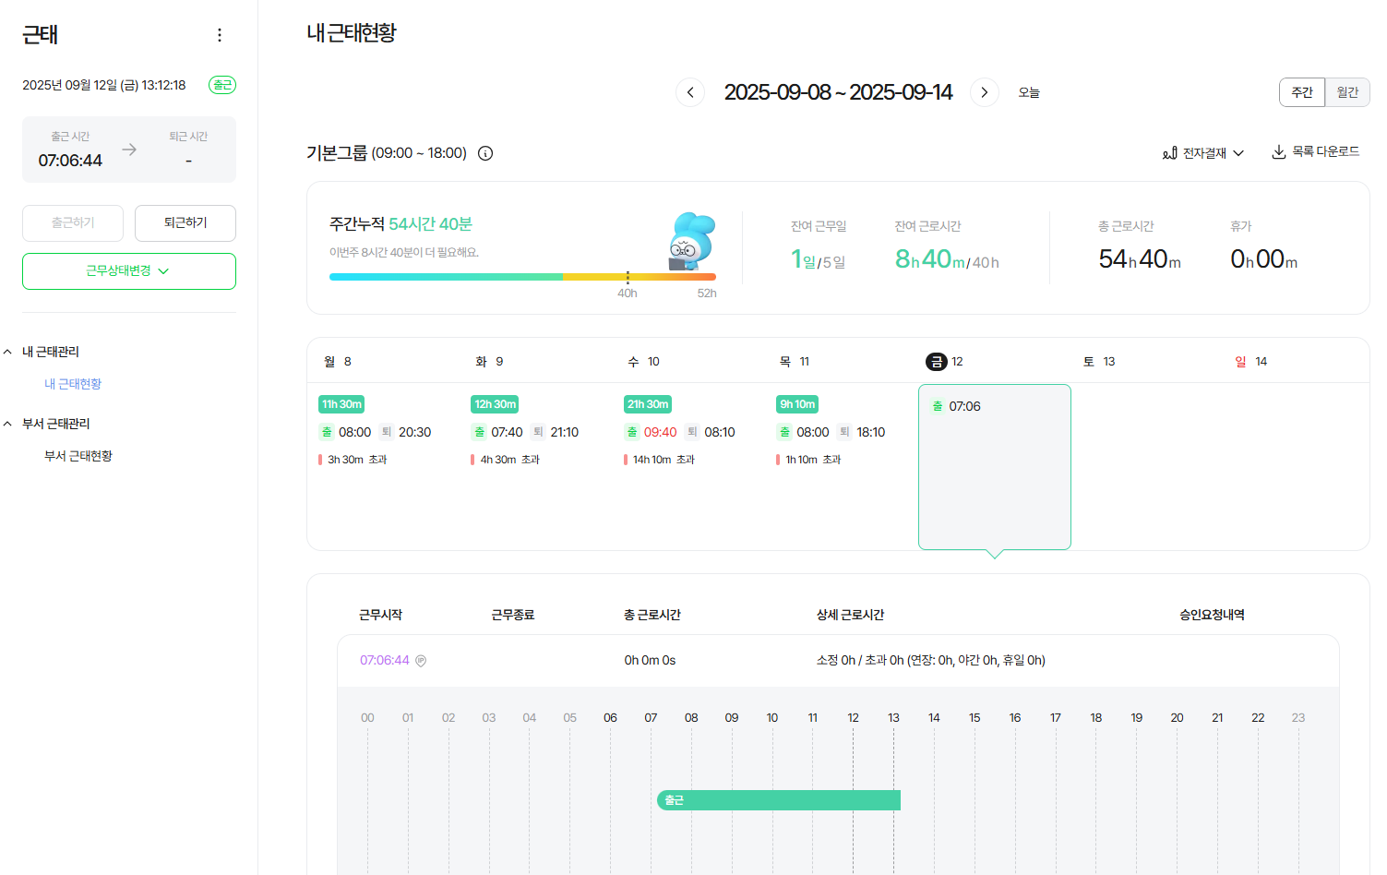This screenshot has height=875, width=1387.
Task: Open the 부서 근태현황 menu item
Action: pyautogui.click(x=78, y=455)
